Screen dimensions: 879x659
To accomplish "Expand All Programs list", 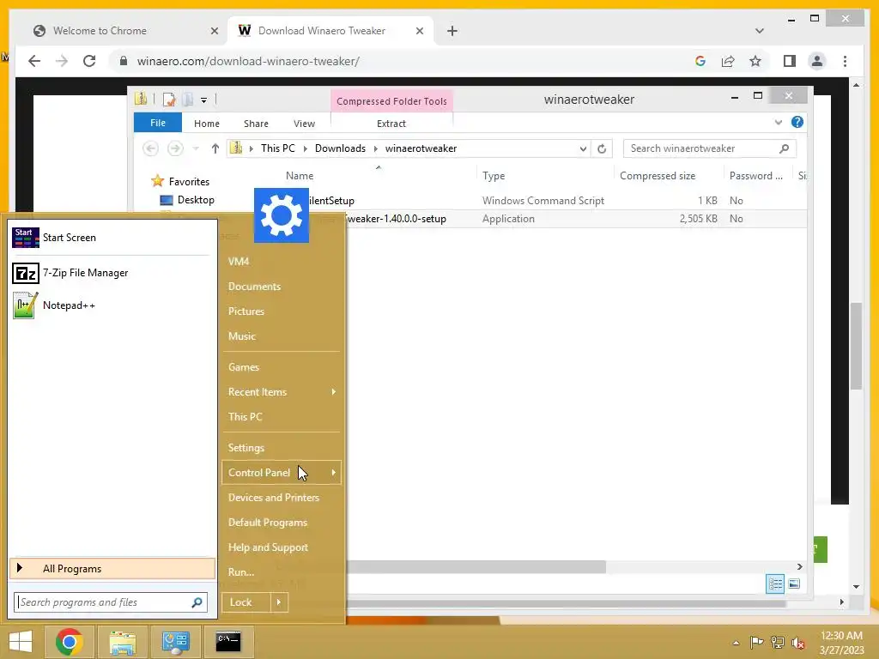I will (112, 569).
